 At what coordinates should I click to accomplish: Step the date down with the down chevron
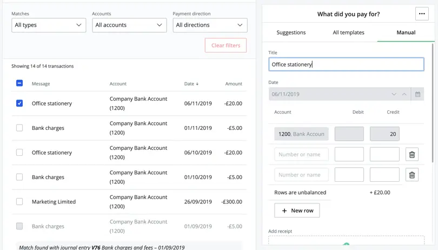click(x=394, y=94)
